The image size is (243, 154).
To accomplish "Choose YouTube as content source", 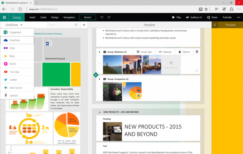I will (x=17, y=72).
